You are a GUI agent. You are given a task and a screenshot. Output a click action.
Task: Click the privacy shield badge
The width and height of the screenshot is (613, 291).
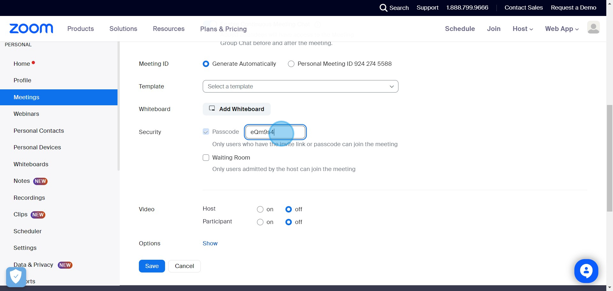click(16, 277)
